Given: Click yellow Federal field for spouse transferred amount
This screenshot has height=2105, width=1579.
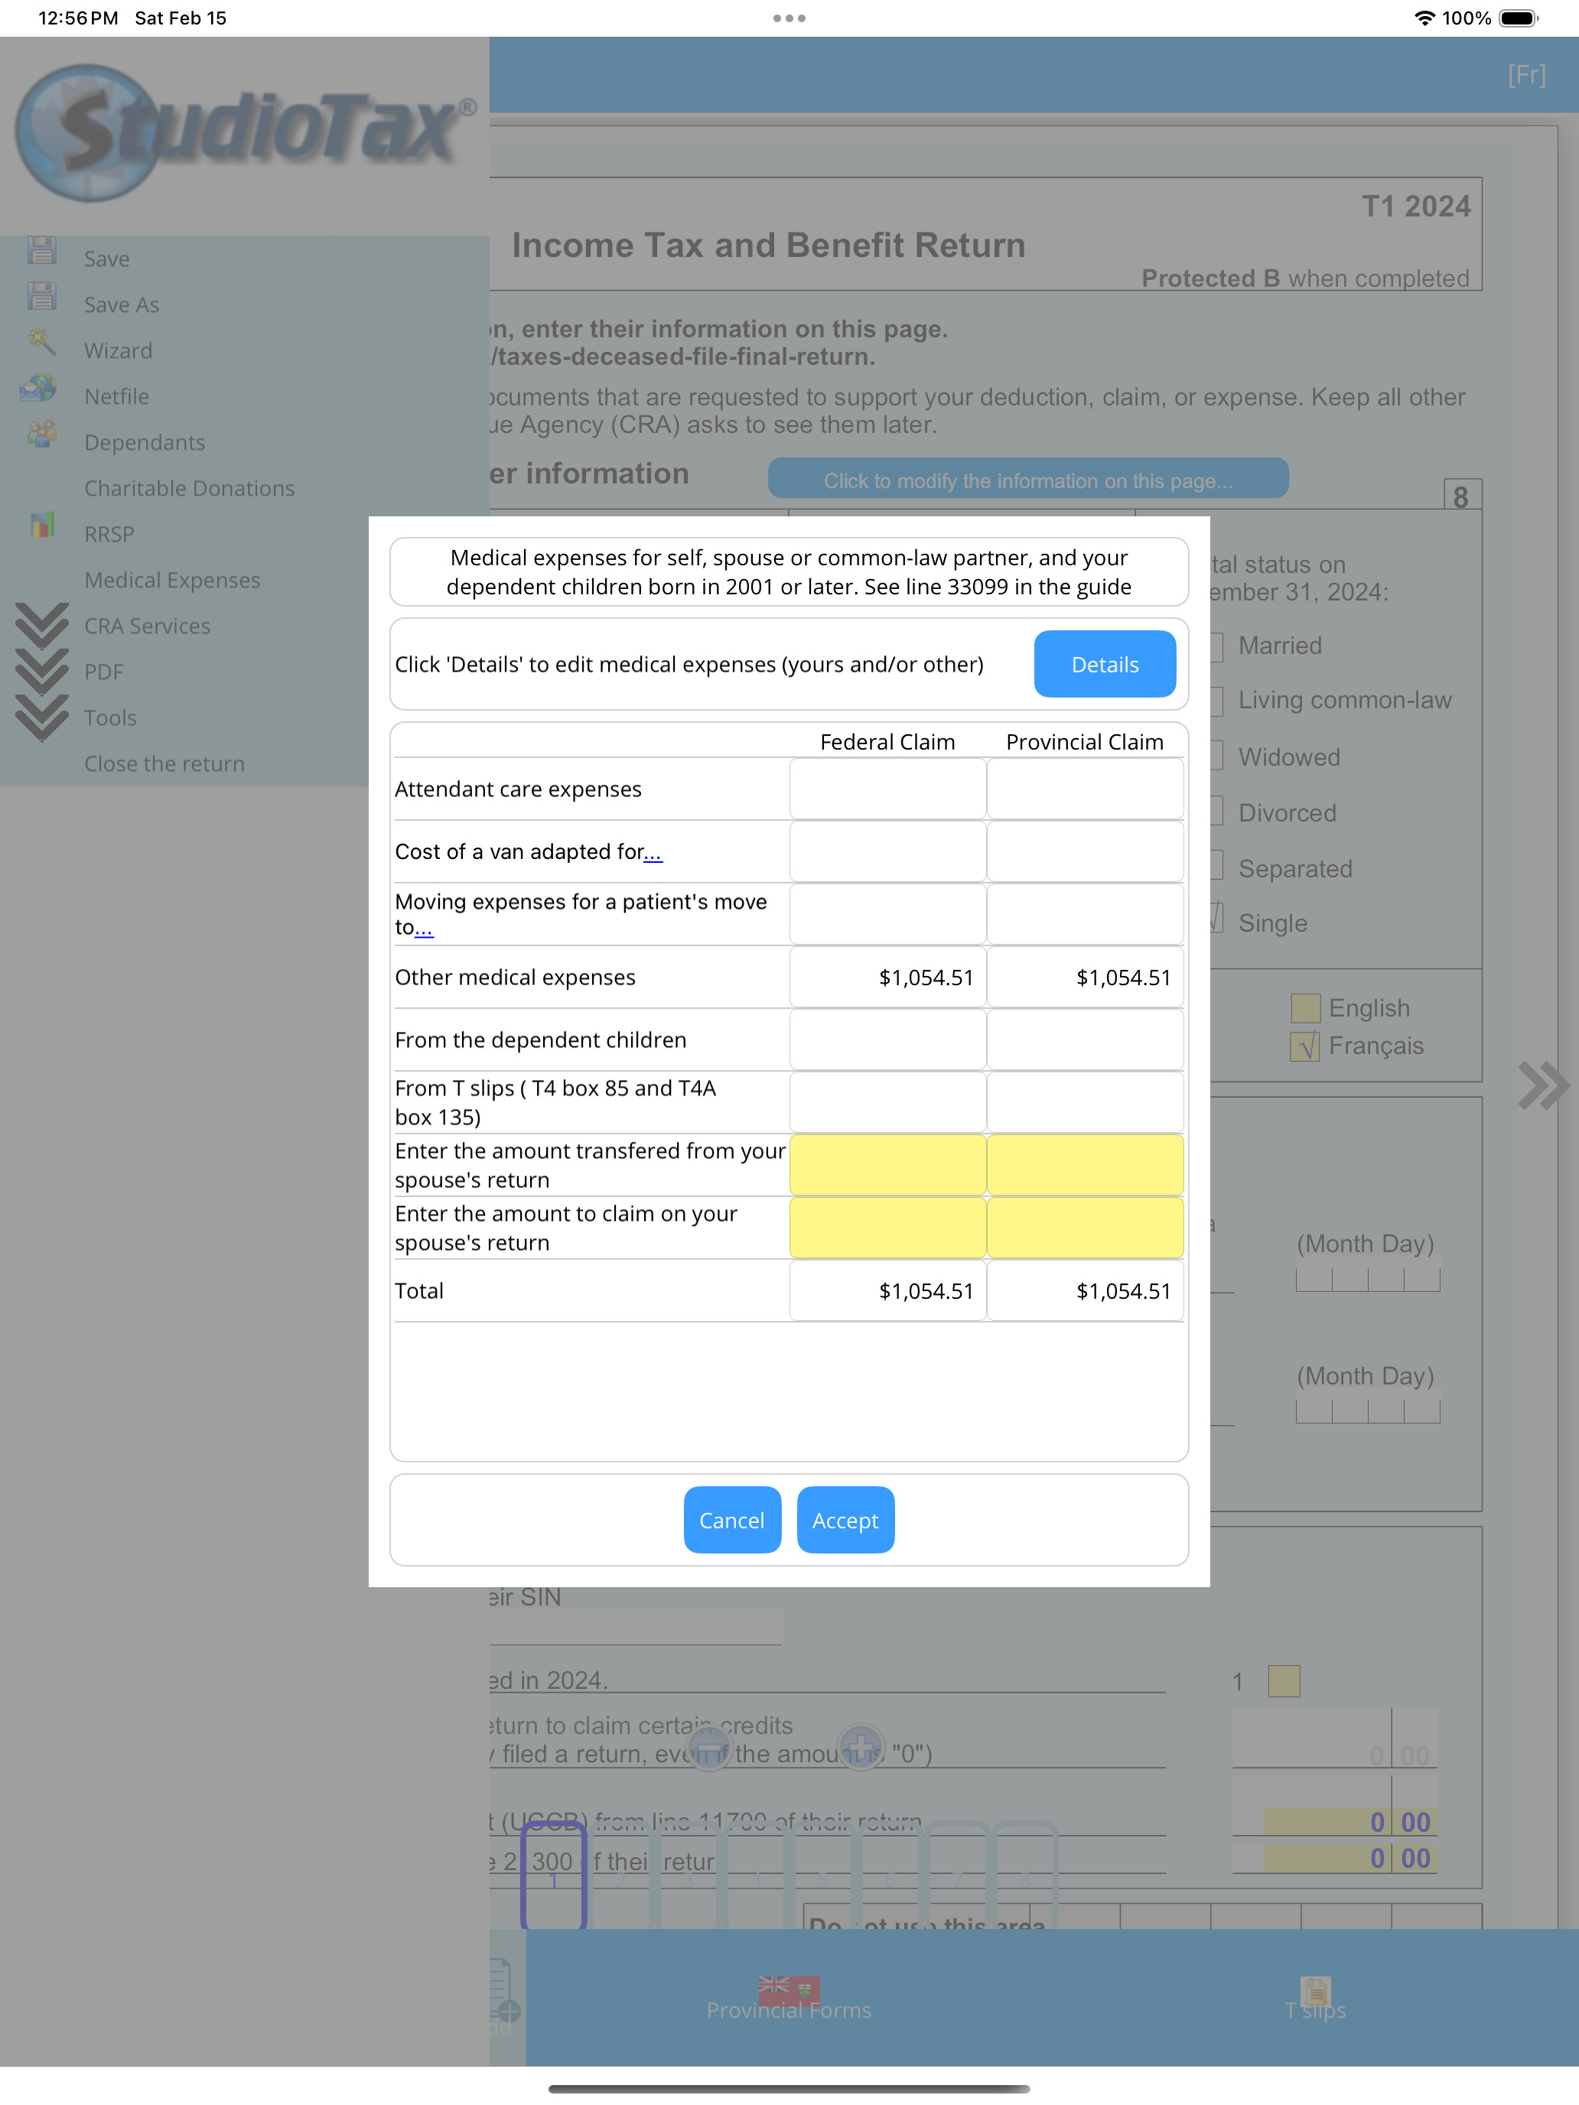Looking at the screenshot, I should tap(887, 1165).
